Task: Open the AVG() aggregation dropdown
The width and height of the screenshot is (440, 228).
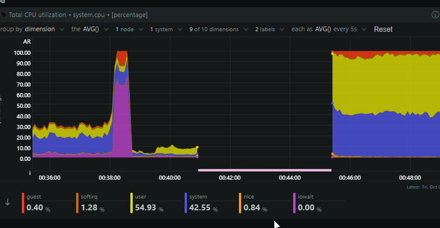Action: (x=90, y=29)
